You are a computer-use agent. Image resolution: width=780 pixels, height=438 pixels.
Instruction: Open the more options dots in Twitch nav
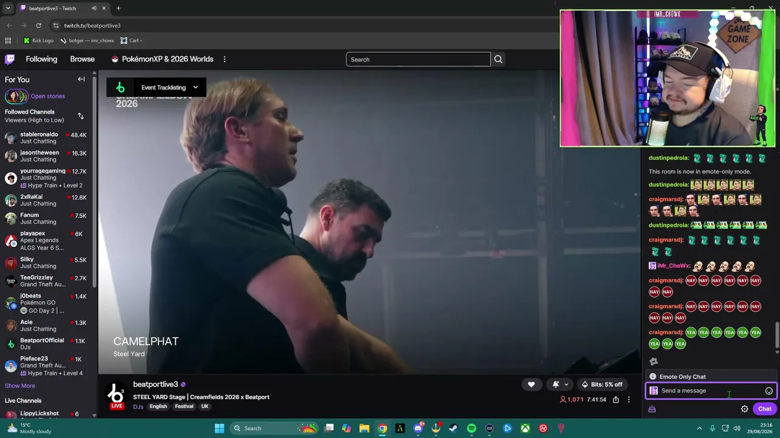tap(224, 59)
